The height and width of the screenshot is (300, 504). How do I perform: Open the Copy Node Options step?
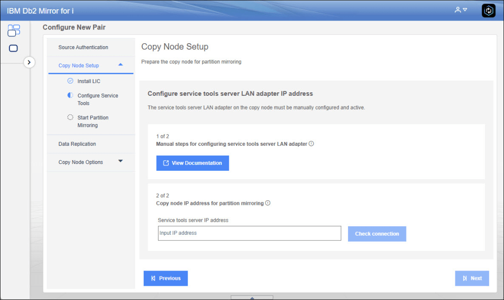tap(81, 162)
